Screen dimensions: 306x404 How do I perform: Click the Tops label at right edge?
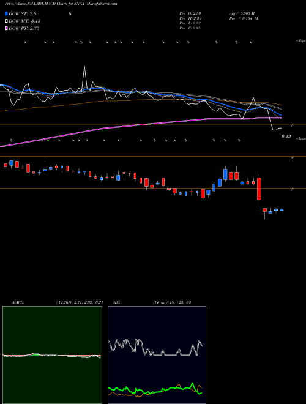pos(300,41)
